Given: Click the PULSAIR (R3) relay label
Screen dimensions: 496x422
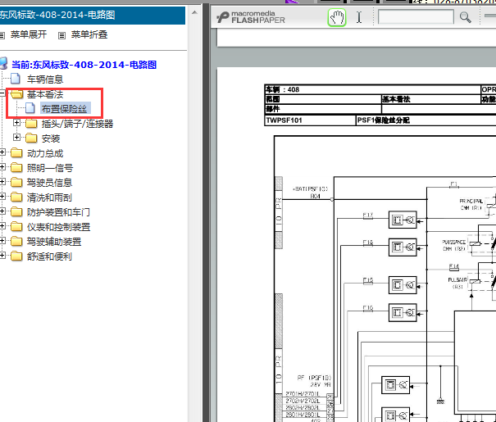Looking at the screenshot, I should [457, 284].
